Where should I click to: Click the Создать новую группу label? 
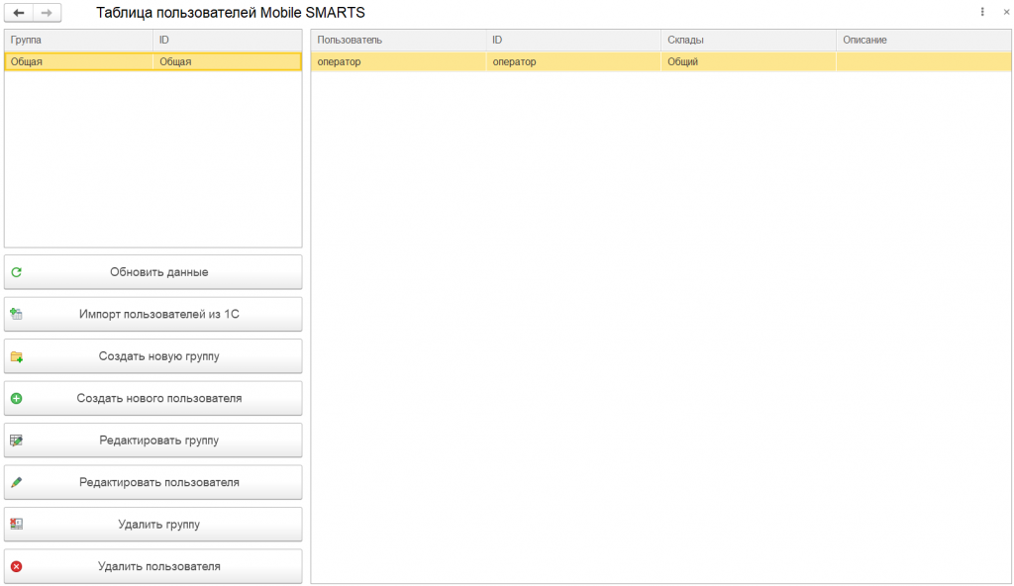159,356
